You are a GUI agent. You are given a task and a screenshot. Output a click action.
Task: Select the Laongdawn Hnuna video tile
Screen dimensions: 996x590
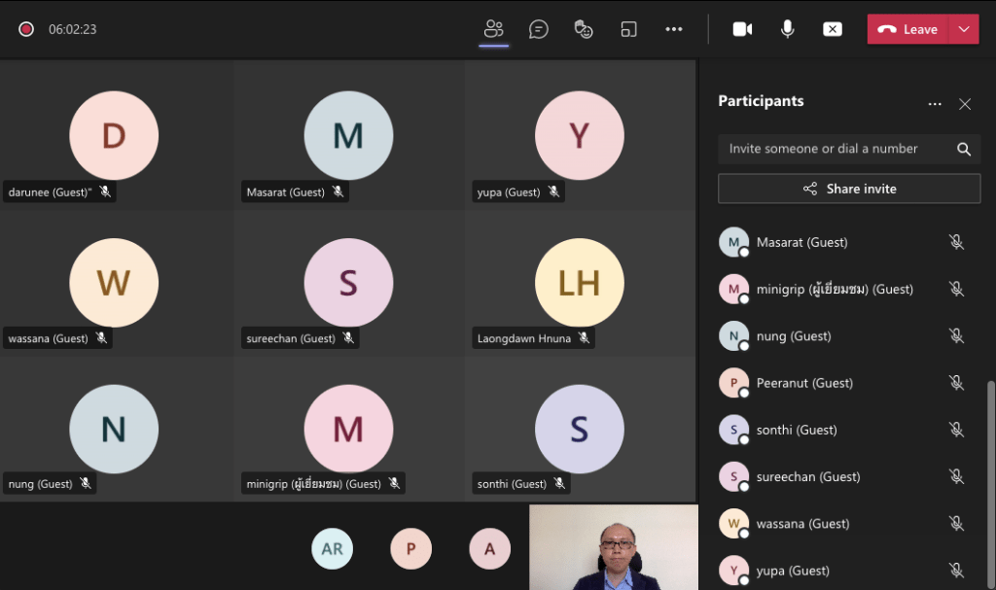point(580,282)
